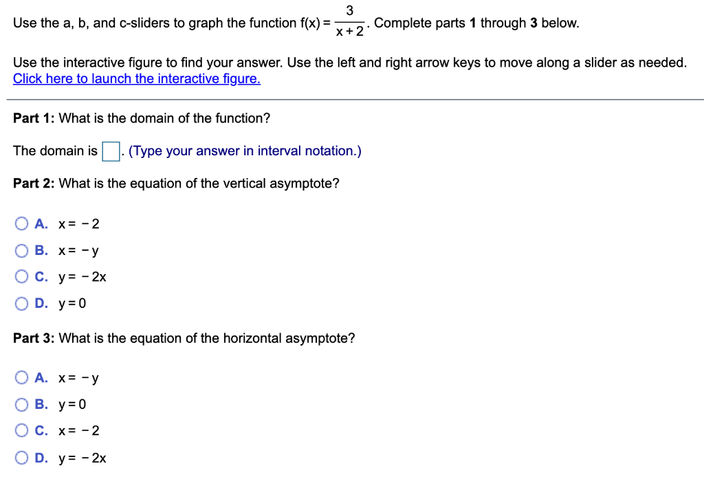Choose option B. y = 0 in Part 3
The width and height of the screenshot is (704, 490).
21,403
